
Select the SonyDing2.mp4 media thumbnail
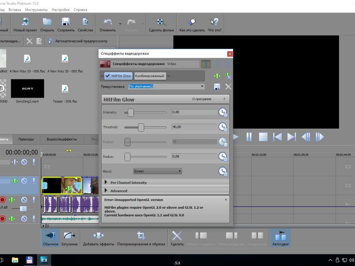(28, 88)
